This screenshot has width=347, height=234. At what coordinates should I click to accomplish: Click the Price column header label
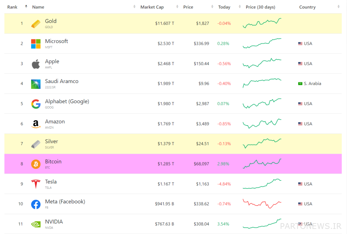pyautogui.click(x=188, y=7)
